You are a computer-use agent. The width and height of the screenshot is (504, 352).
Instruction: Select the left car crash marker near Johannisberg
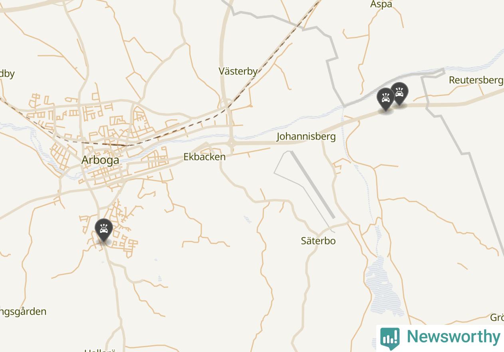click(385, 99)
